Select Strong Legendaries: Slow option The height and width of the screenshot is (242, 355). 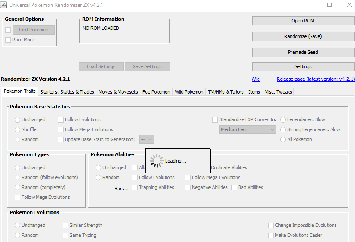pos(283,129)
